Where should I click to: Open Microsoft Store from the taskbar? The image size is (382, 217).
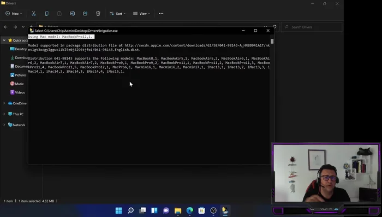(x=201, y=210)
